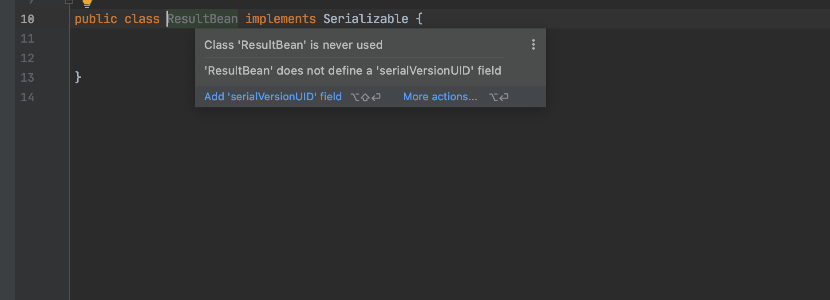The height and width of the screenshot is (300, 830).
Task: Click the missing serialVersionUID warning text
Action: click(353, 71)
